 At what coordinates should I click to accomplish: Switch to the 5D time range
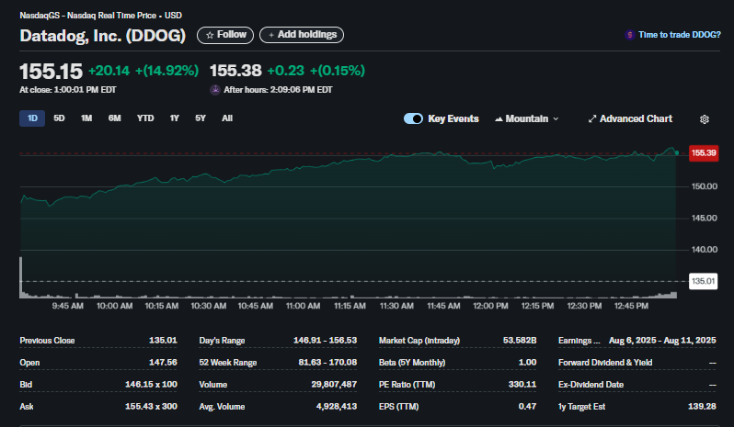59,118
